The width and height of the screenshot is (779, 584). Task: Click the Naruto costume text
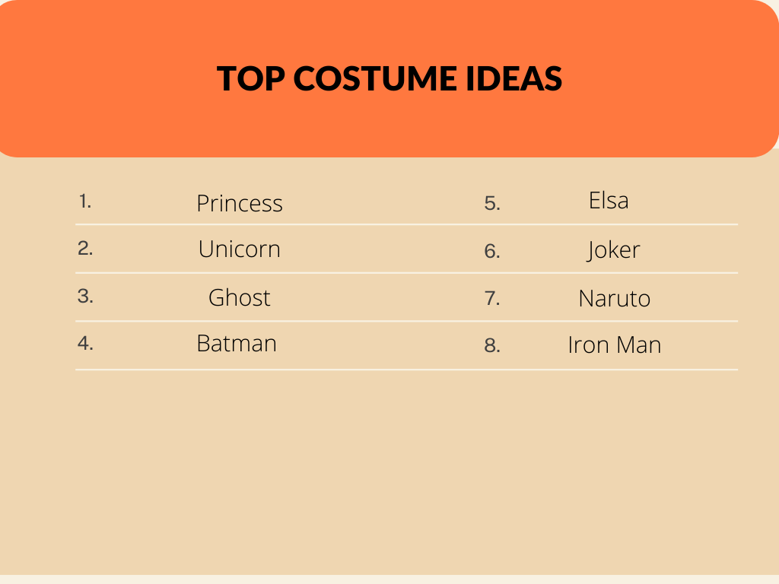click(x=614, y=298)
